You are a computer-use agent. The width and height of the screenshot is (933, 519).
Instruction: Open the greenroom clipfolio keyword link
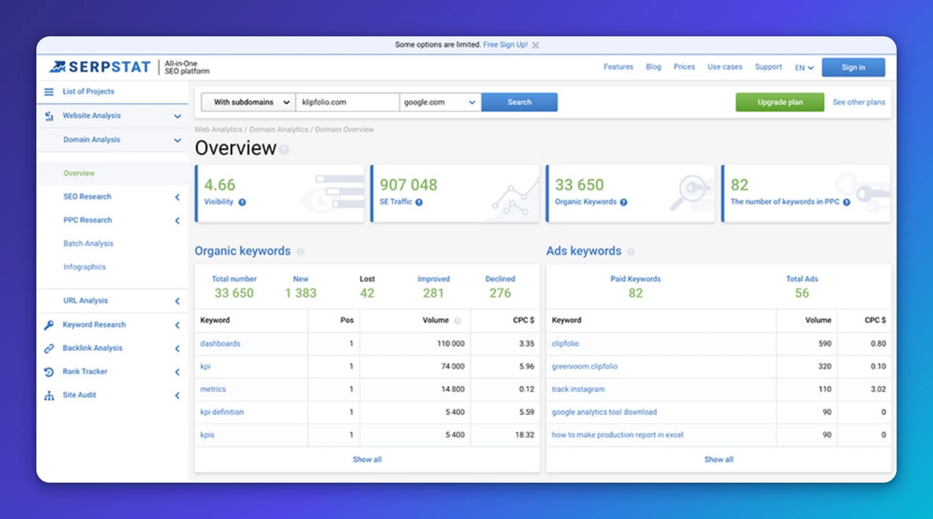click(585, 366)
